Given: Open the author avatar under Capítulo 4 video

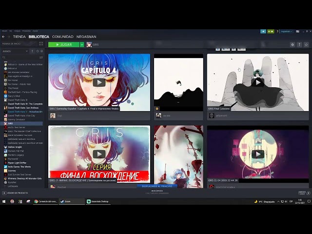Looking at the screenshot, I should (x=53, y=116).
